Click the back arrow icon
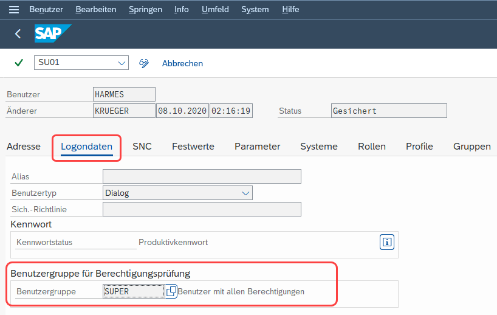 coord(18,33)
